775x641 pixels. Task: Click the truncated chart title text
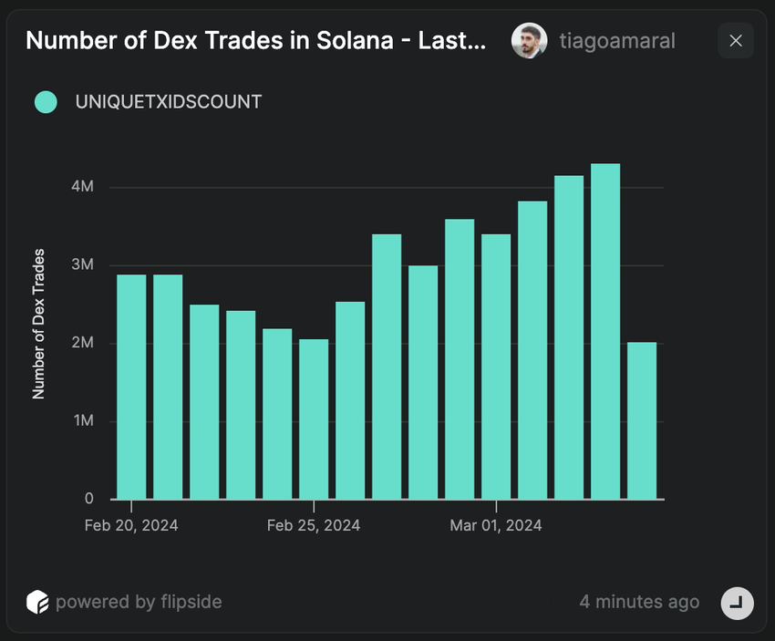[x=256, y=40]
